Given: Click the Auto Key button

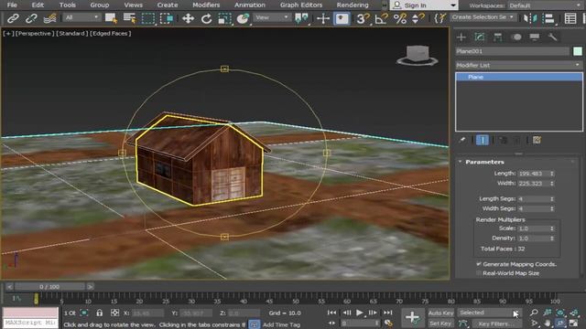Looking at the screenshot, I should [x=441, y=313].
